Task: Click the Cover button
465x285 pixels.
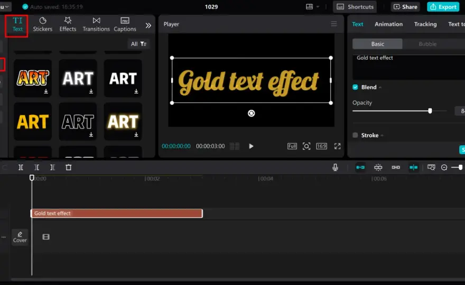Action: pos(20,237)
